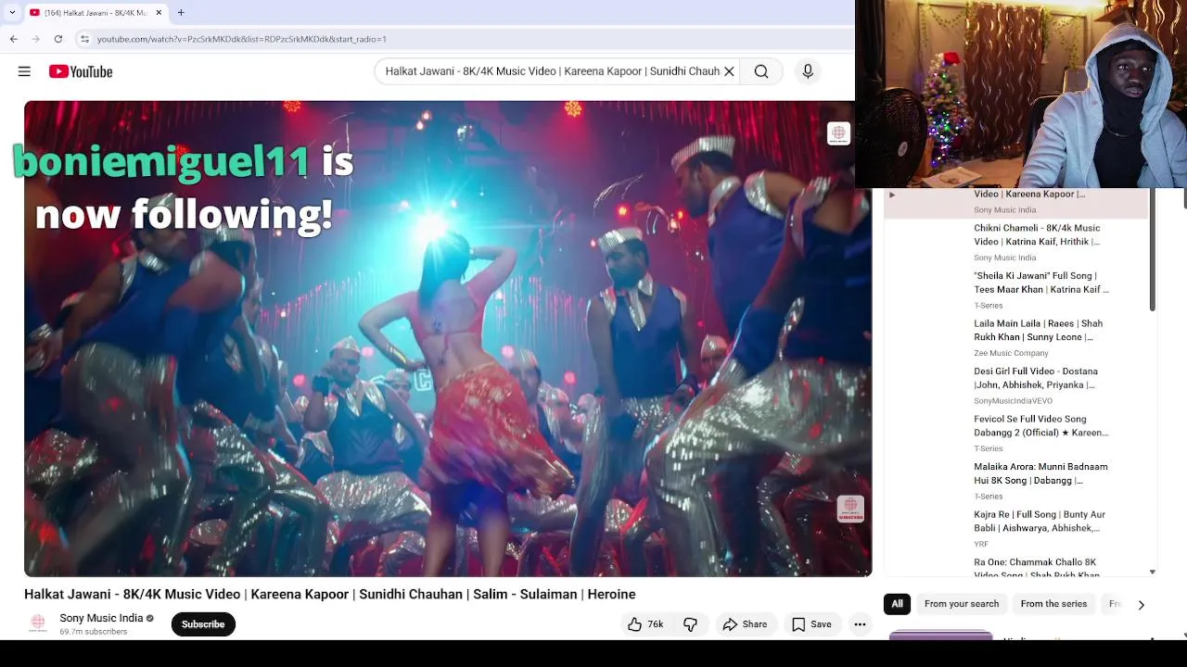Viewport: 1187px width, 667px height.
Task: Close the Halkat Jawani browser tab
Action: coord(159,13)
